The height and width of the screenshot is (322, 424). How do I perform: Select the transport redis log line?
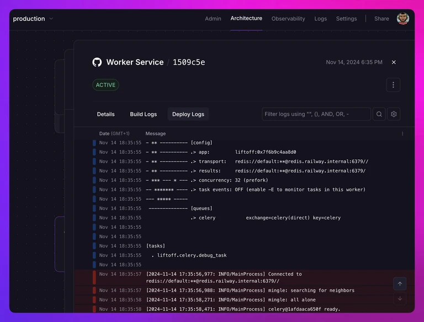tap(244, 162)
